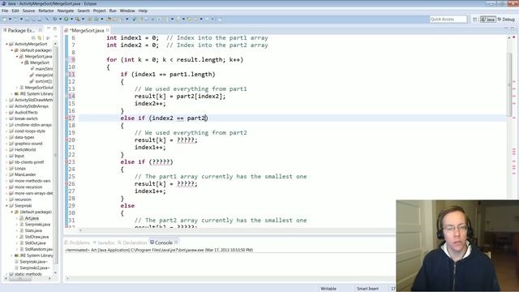The width and height of the screenshot is (519, 292).
Task: Switch to the Debug perspective
Action: (x=506, y=19)
